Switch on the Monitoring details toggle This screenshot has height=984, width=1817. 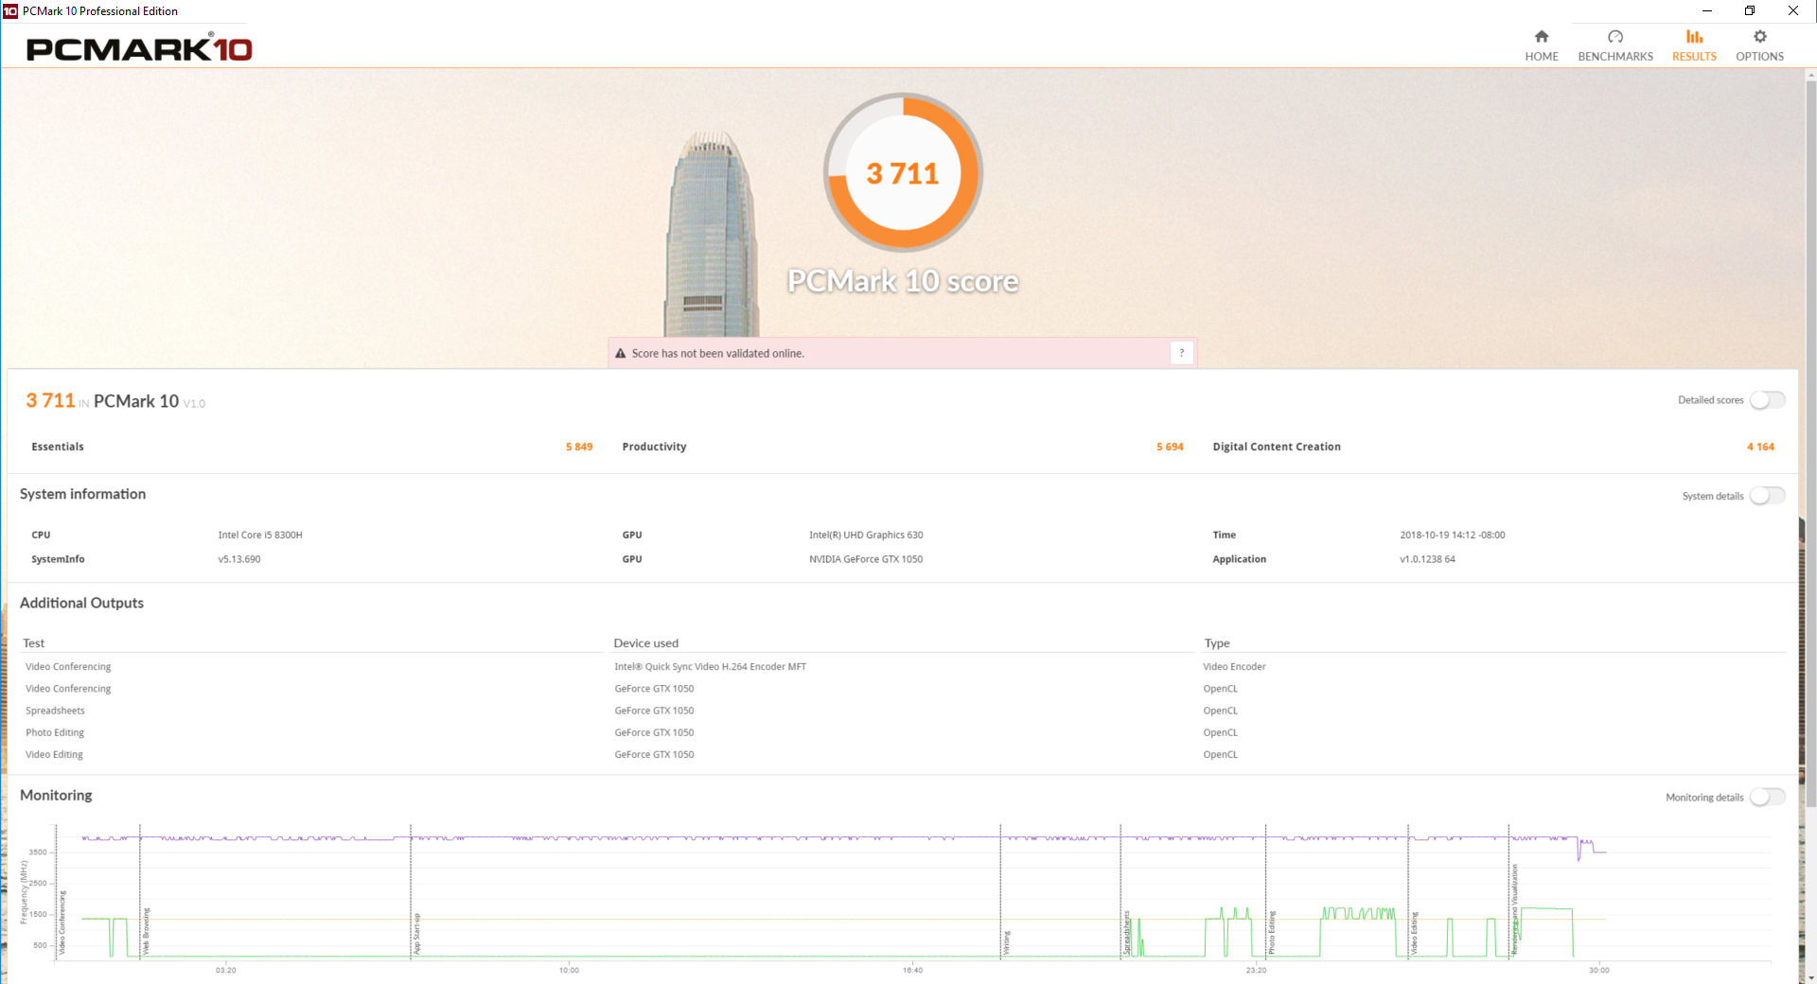click(x=1767, y=798)
